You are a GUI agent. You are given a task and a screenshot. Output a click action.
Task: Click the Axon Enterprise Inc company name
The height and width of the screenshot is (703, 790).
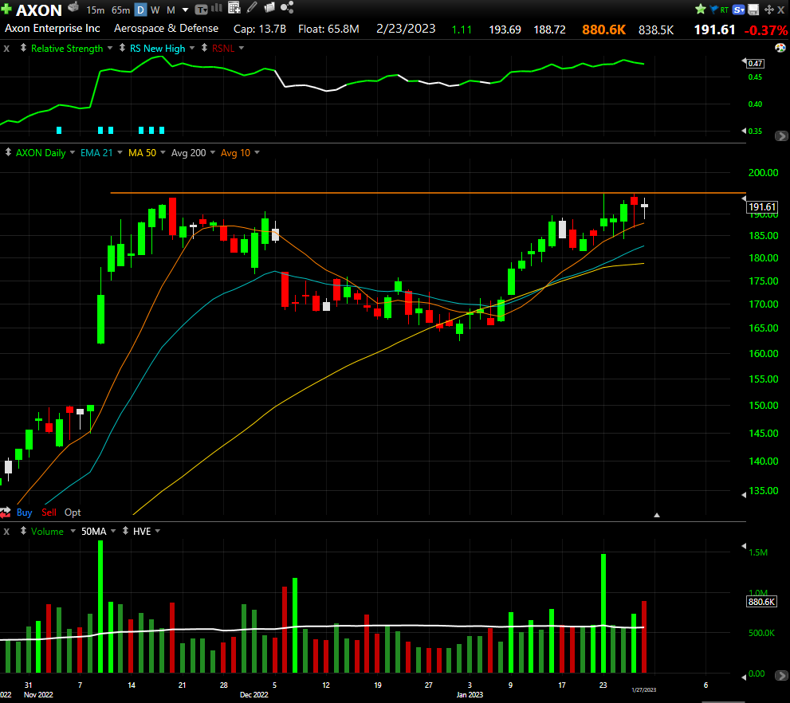pyautogui.click(x=53, y=29)
